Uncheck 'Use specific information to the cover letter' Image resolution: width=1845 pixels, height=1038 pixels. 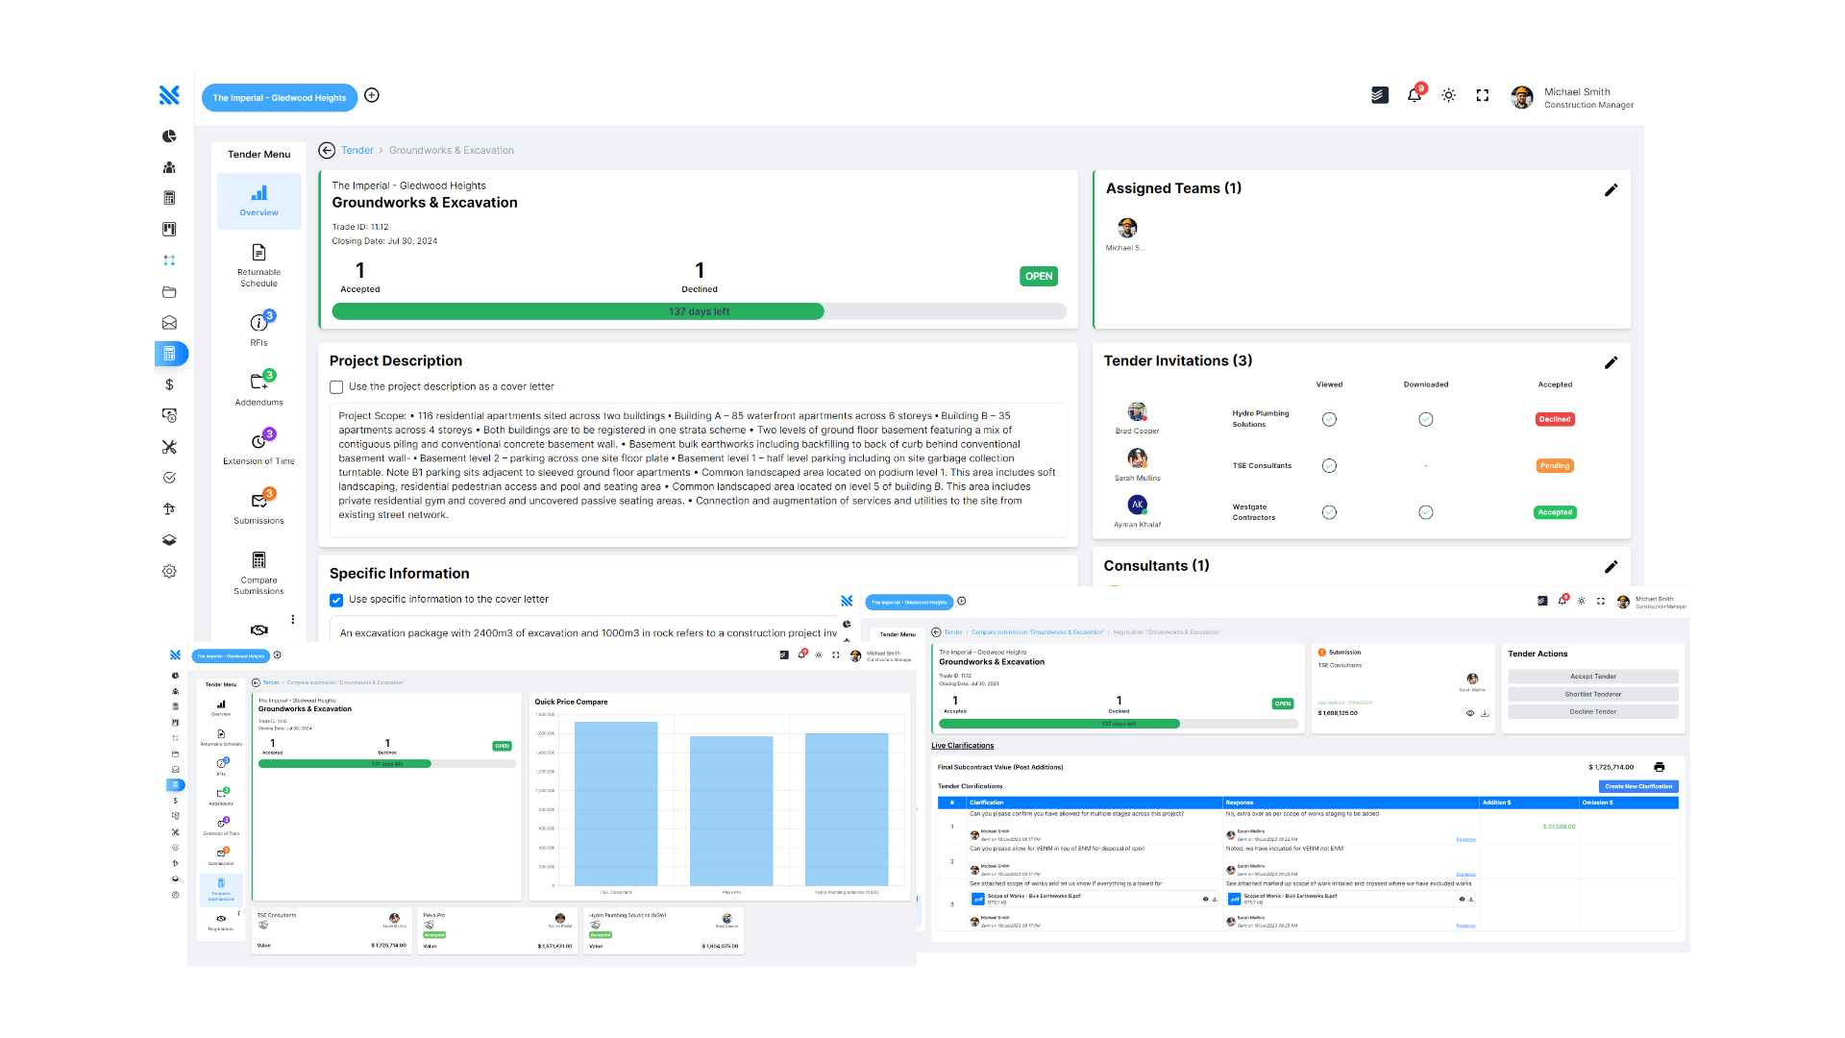pyautogui.click(x=336, y=600)
